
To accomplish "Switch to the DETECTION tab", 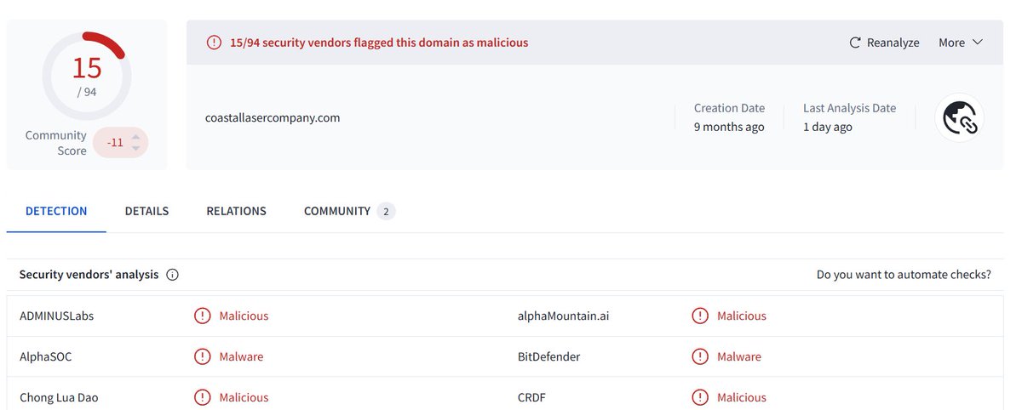I will click(56, 211).
